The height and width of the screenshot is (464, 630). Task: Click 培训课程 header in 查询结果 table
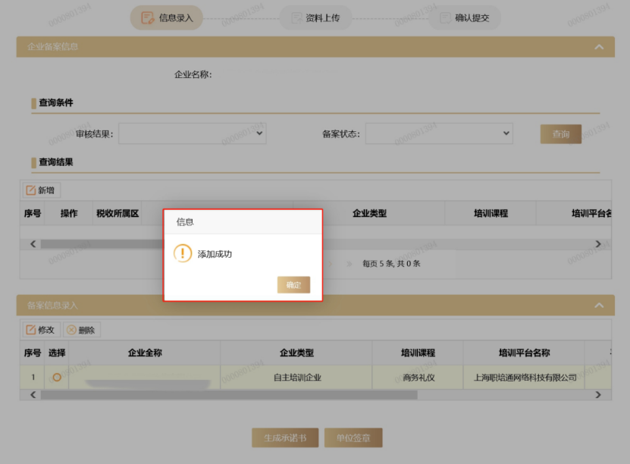(x=491, y=213)
